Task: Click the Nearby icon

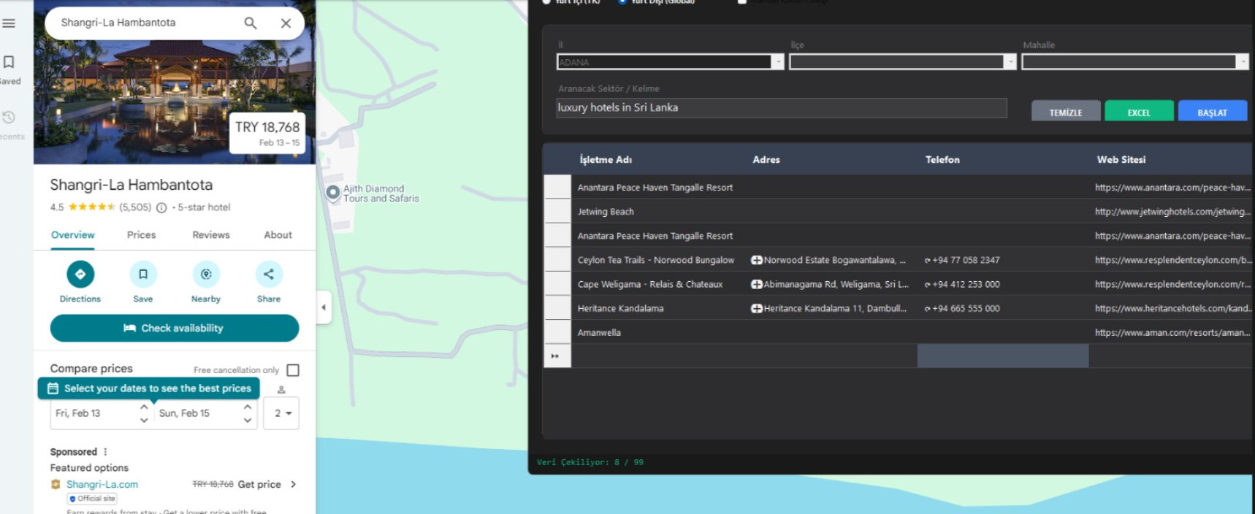Action: (x=206, y=275)
